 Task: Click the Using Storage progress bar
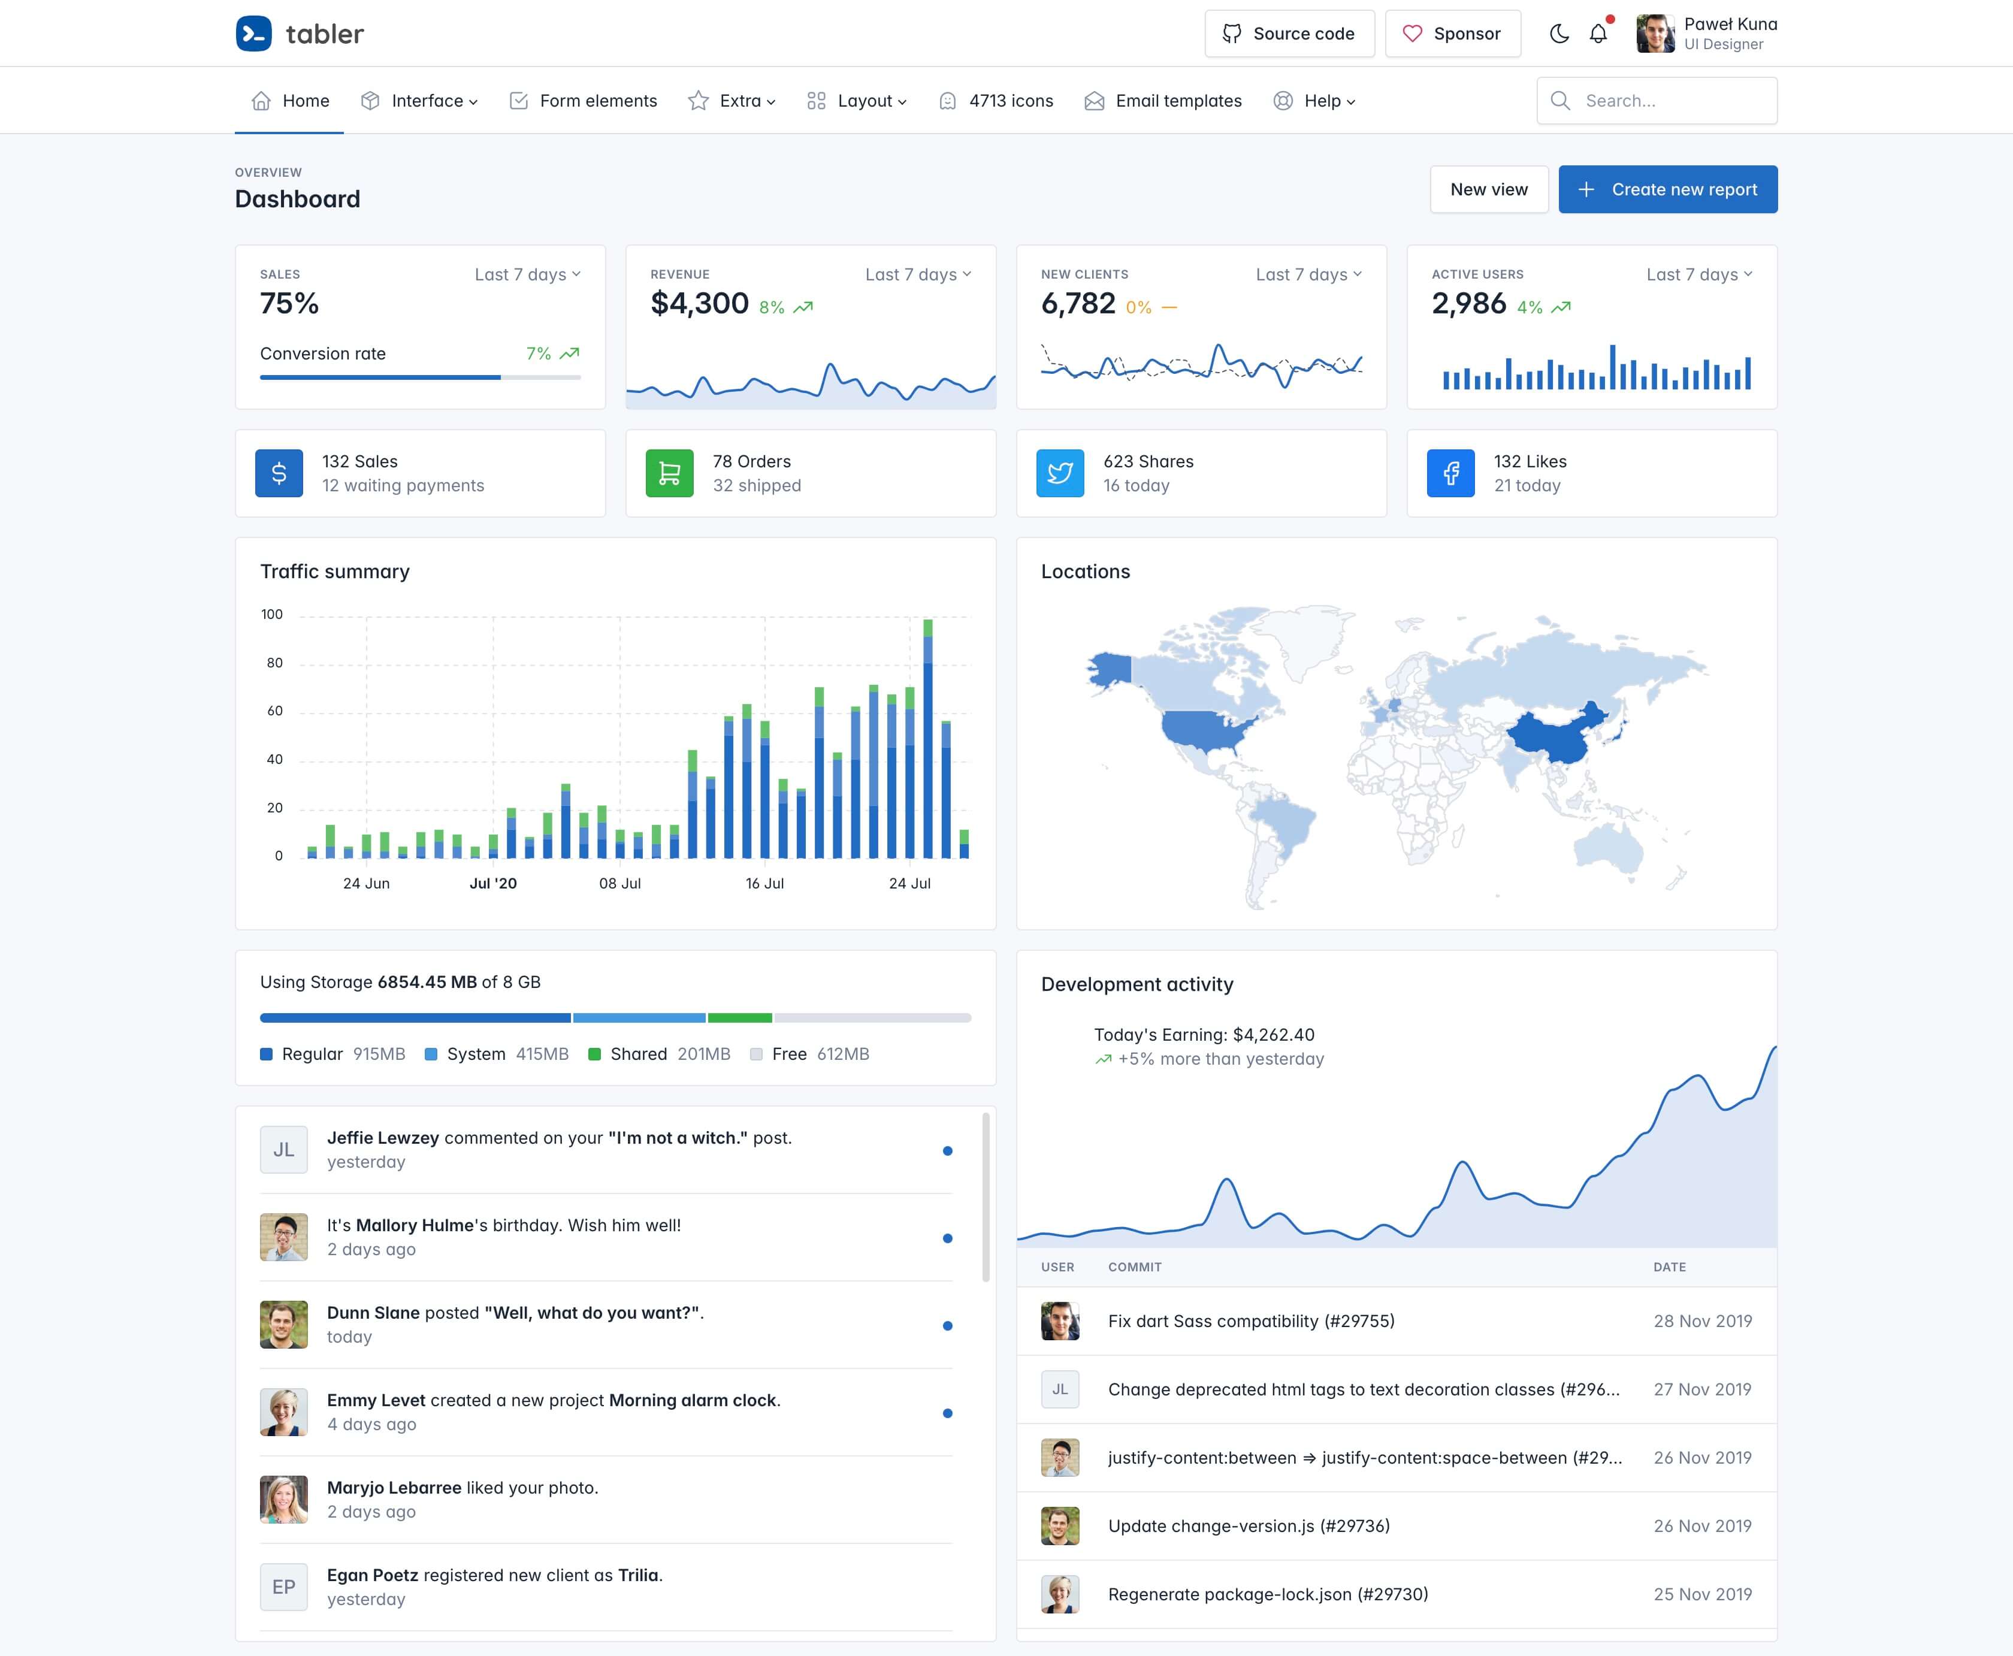pyautogui.click(x=615, y=1018)
